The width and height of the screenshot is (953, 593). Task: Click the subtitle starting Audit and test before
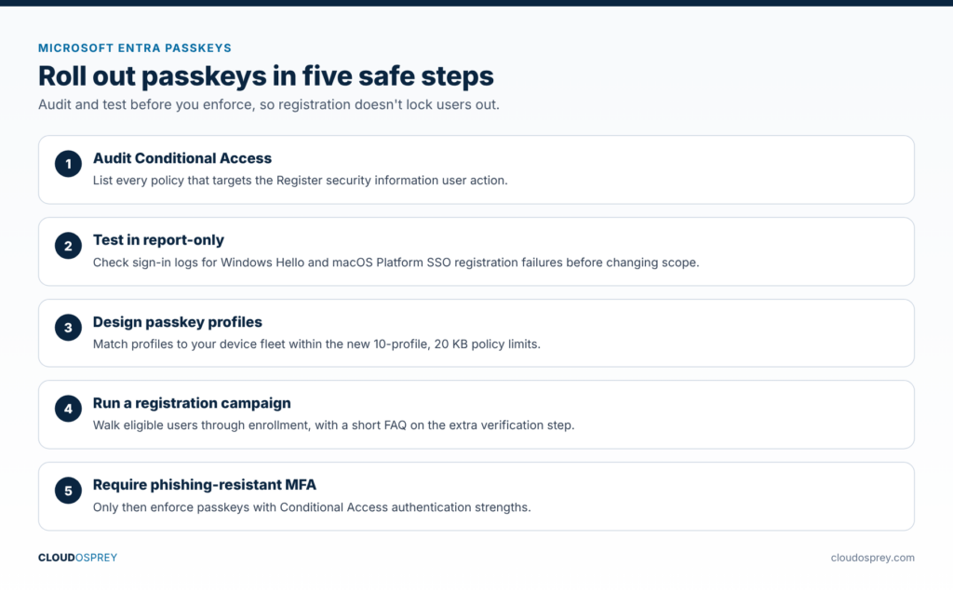[269, 104]
